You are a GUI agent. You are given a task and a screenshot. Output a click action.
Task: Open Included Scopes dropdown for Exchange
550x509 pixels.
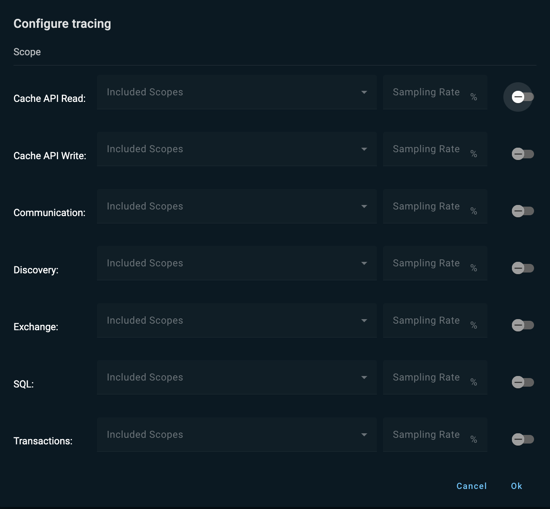[x=237, y=320]
